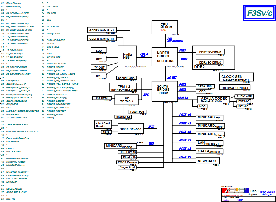The width and height of the screenshot is (276, 202).
Task: Select index entry 15_SB-ICH8M(1)
Action: pos(15,50)
